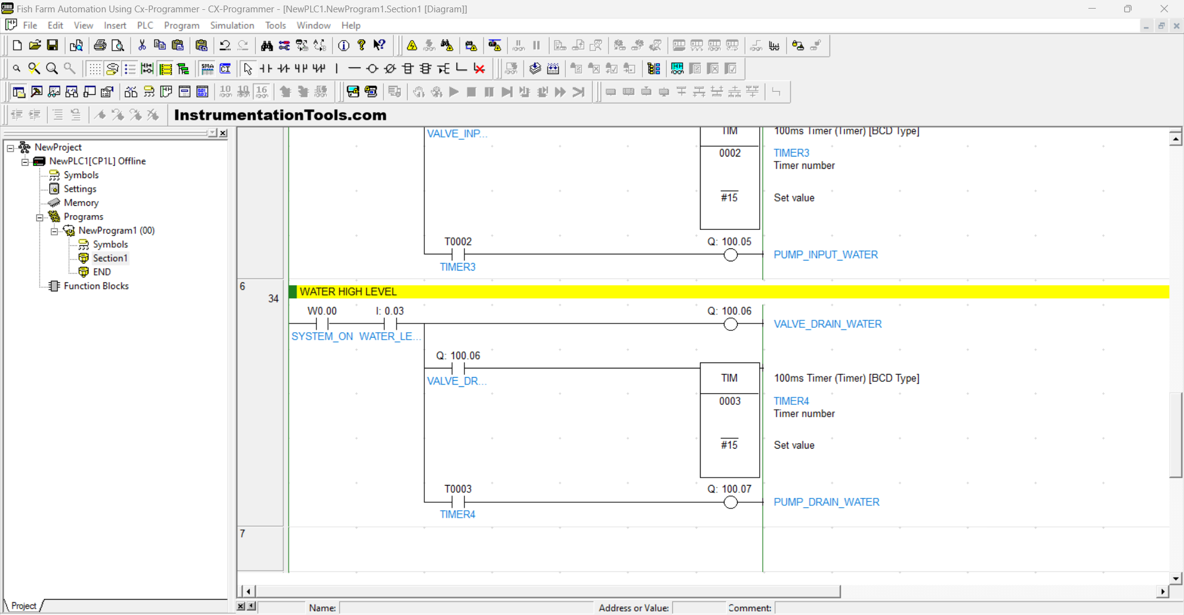Toggle the project workspace window icon
Image resolution: width=1184 pixels, height=615 pixels.
19,92
